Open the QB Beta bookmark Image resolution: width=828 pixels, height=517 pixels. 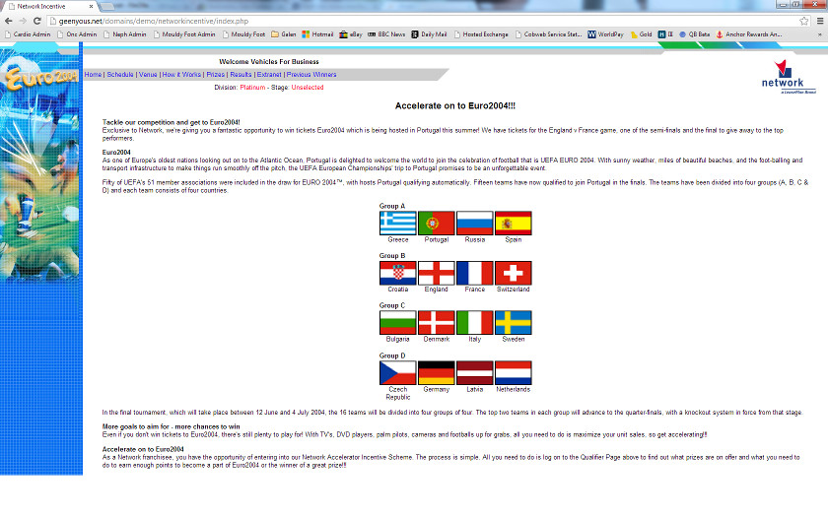694,34
